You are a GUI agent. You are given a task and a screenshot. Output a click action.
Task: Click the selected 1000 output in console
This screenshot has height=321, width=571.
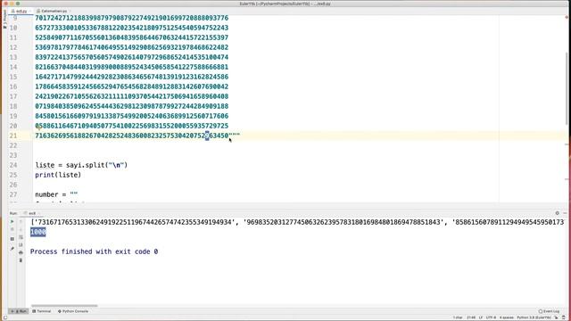(38, 232)
